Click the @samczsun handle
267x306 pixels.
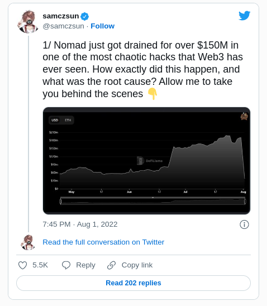64,26
